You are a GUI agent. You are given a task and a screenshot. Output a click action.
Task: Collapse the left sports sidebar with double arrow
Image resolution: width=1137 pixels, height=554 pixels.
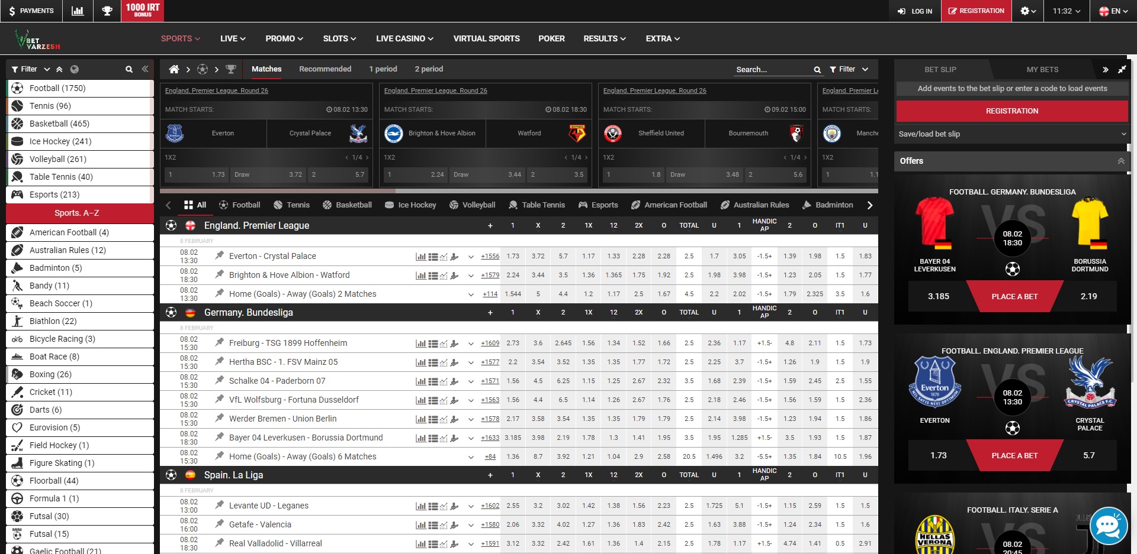145,69
